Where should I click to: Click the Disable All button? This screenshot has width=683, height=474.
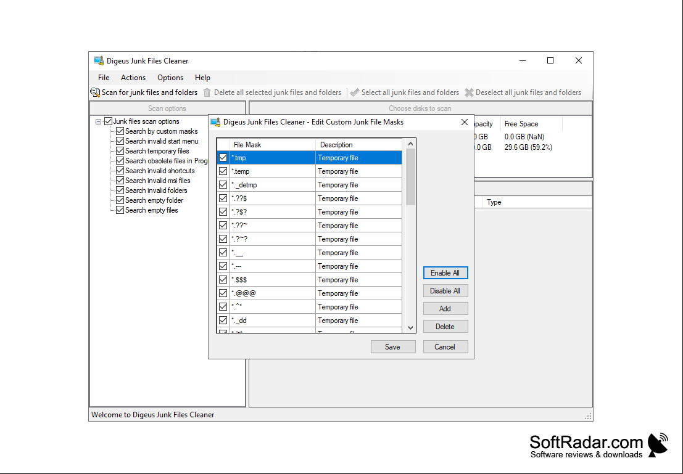(x=445, y=291)
